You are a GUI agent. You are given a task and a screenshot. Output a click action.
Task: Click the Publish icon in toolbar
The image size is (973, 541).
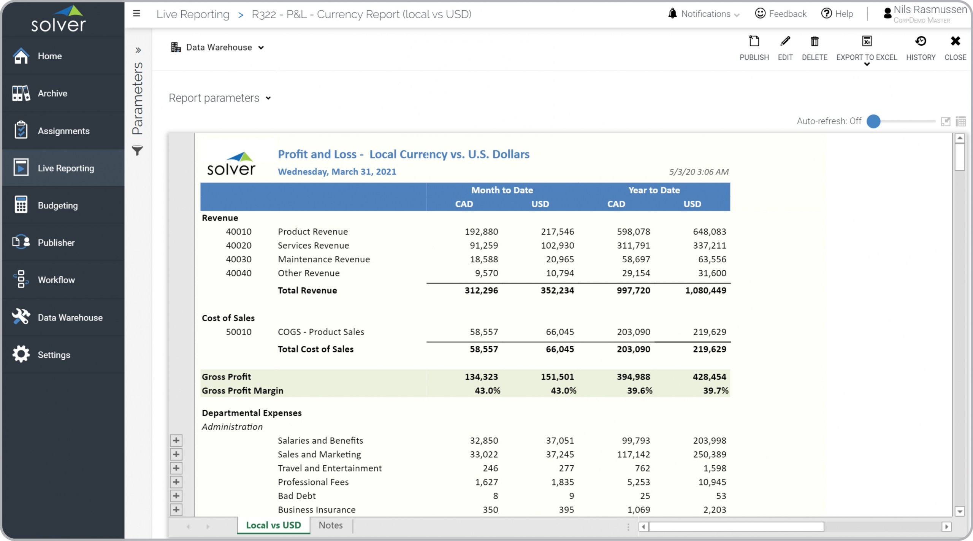(x=754, y=41)
